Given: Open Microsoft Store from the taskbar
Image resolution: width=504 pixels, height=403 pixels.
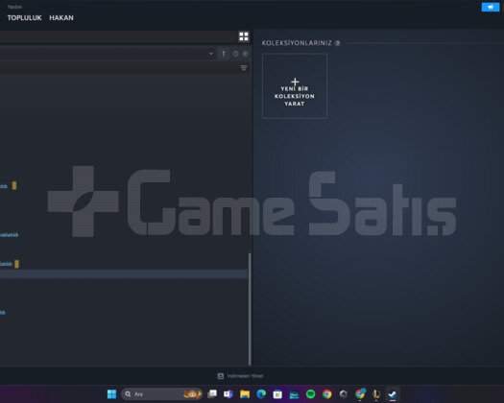Looking at the screenshot, I should 277,394.
